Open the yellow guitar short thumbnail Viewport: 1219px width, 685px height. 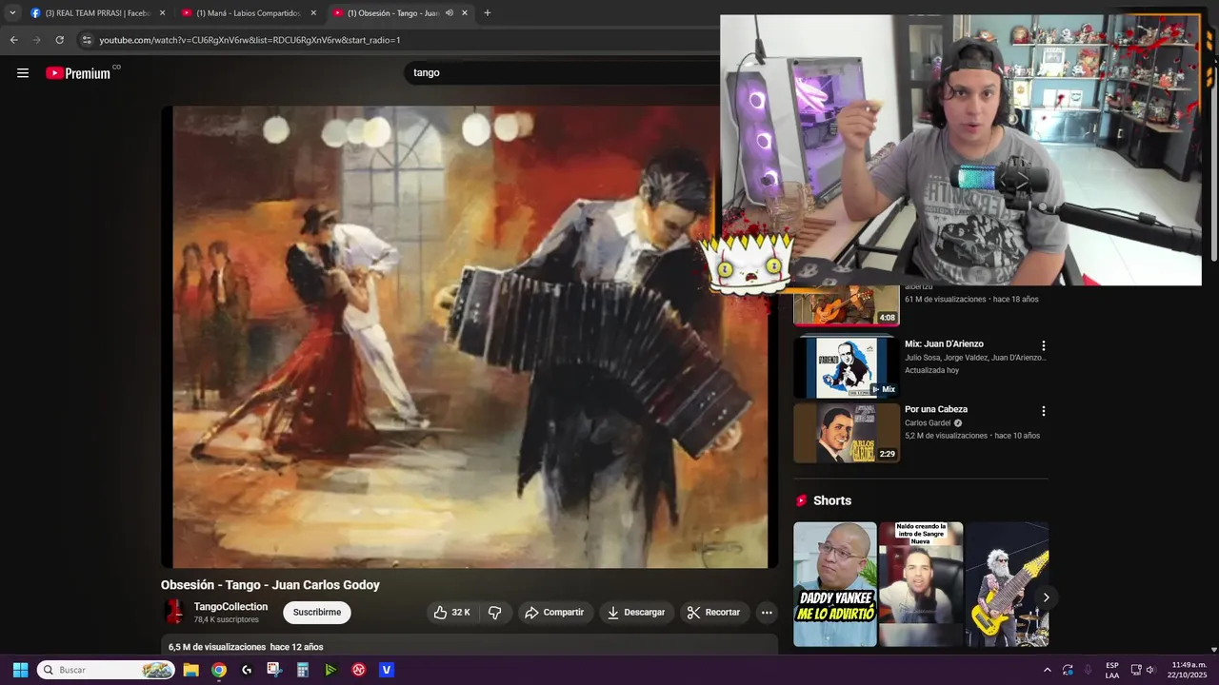click(1007, 584)
